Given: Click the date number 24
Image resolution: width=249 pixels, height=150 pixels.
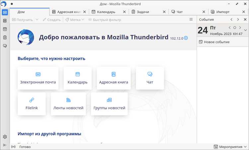Looking at the screenshot, I should click(x=203, y=30).
